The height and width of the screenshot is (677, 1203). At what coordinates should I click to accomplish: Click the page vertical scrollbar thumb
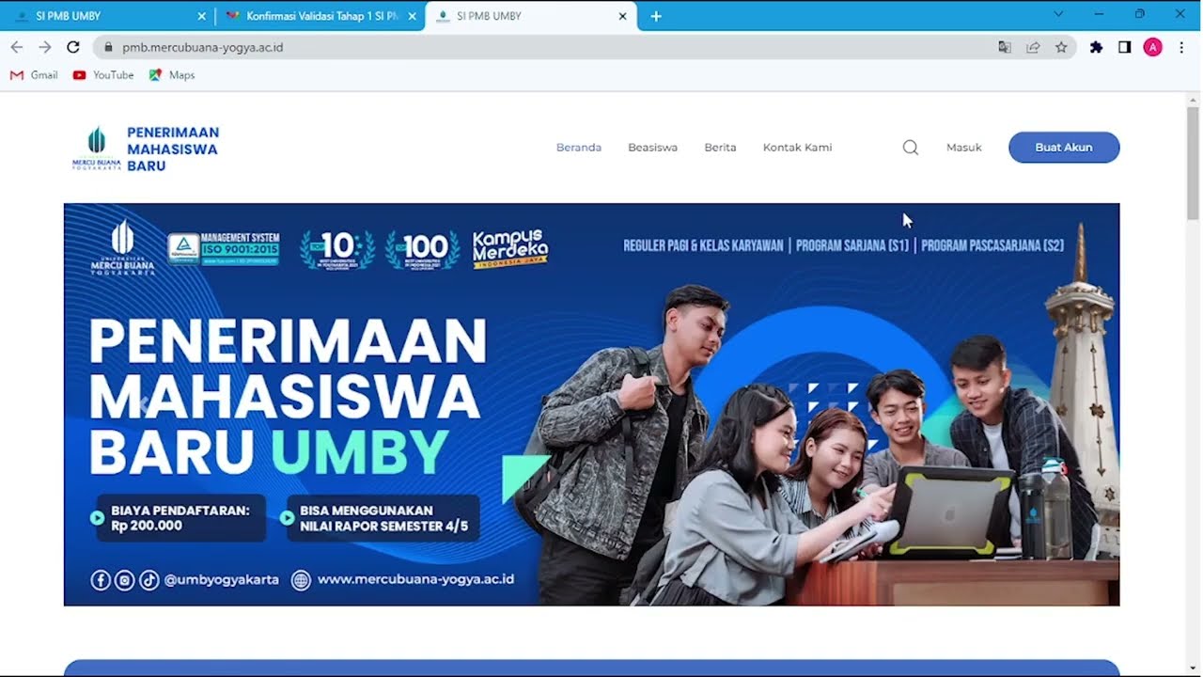[1194, 164]
